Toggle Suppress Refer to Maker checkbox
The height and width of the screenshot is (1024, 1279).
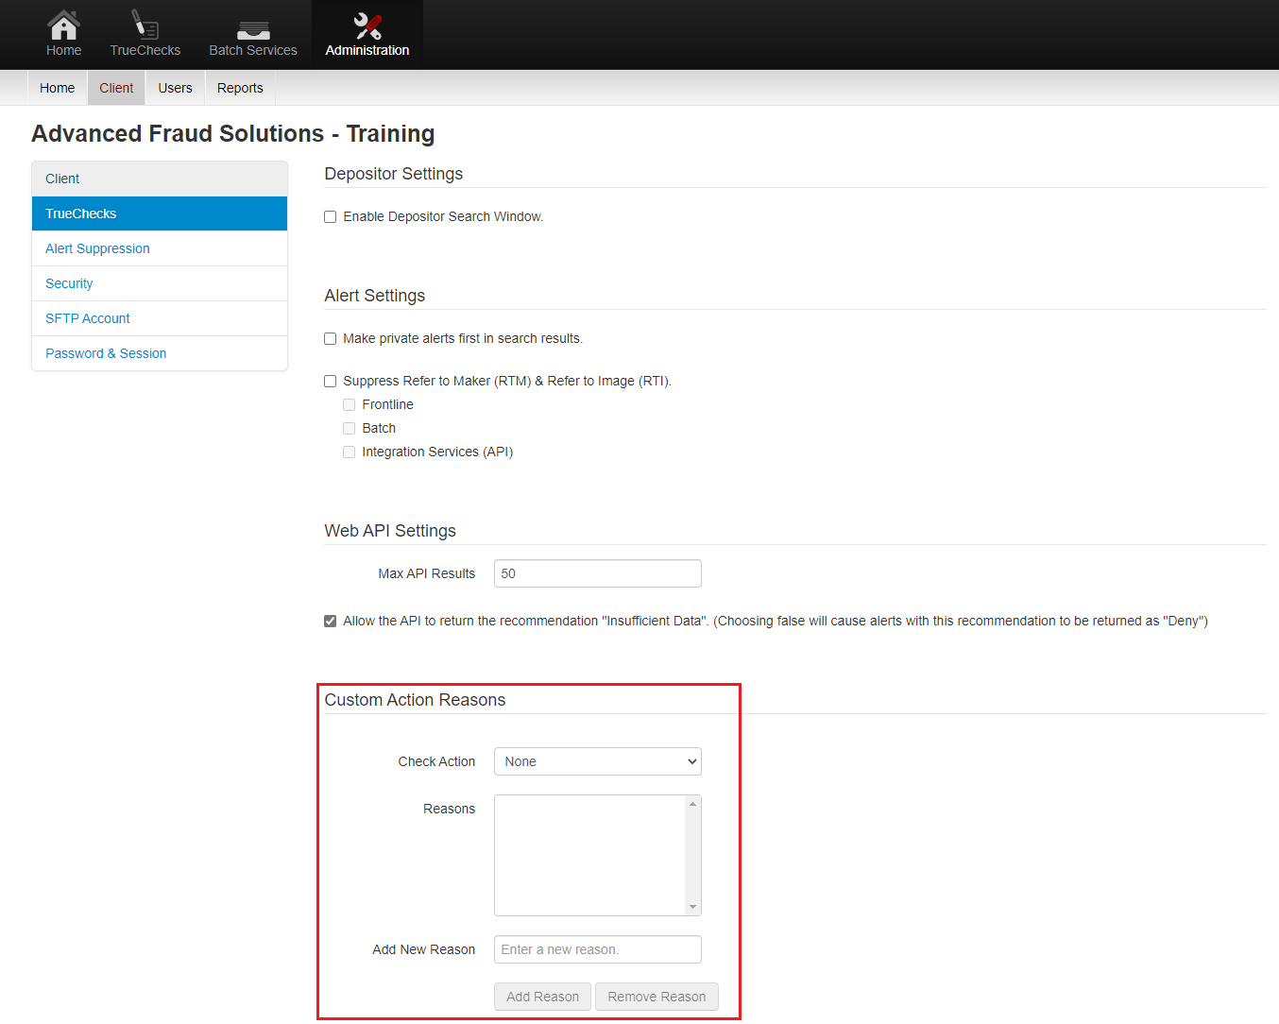[x=331, y=382]
